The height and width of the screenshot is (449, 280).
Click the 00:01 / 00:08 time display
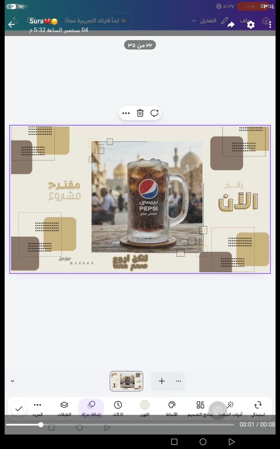pos(257,424)
